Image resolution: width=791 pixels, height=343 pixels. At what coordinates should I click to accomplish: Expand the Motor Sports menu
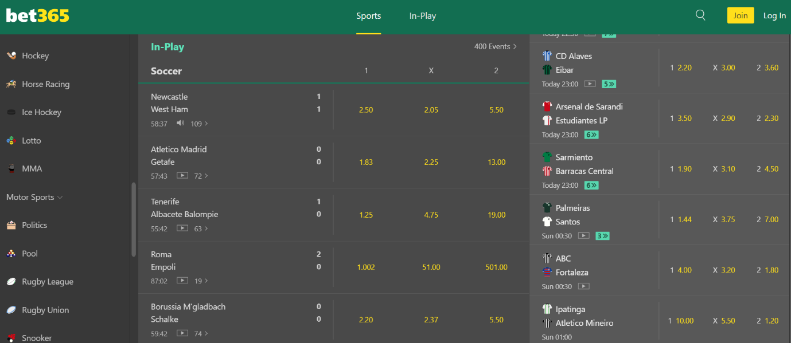34,197
